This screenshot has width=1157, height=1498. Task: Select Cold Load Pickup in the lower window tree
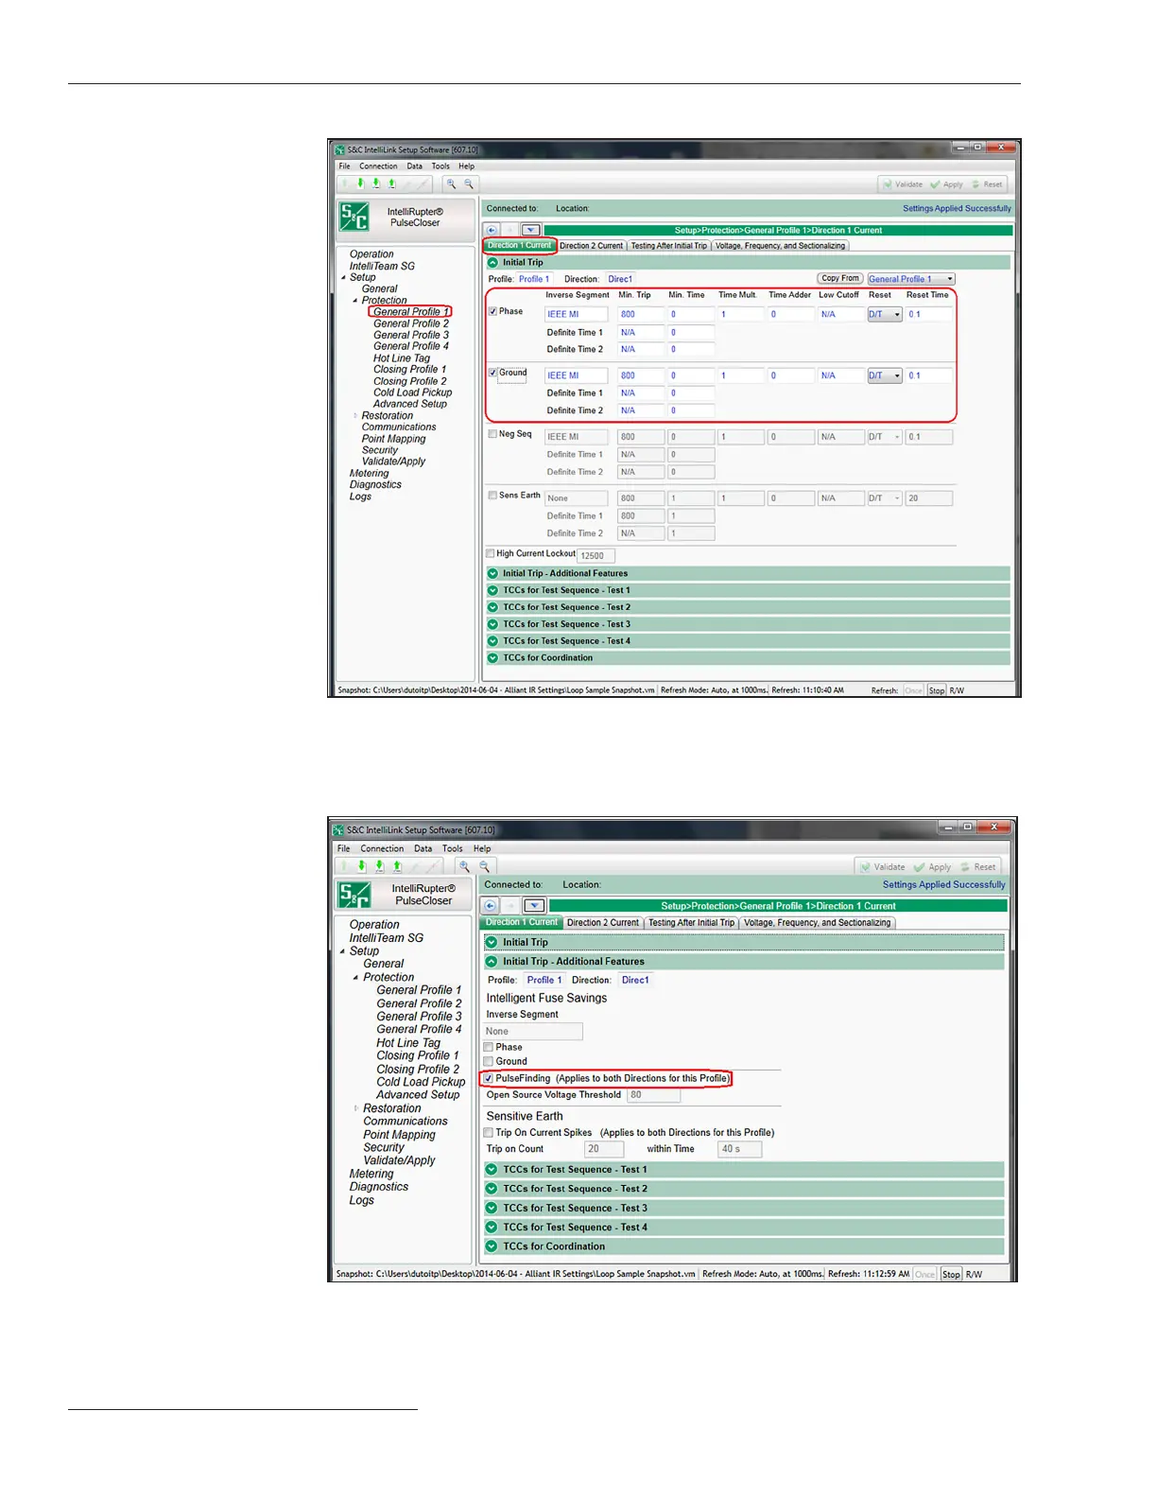(x=421, y=1082)
